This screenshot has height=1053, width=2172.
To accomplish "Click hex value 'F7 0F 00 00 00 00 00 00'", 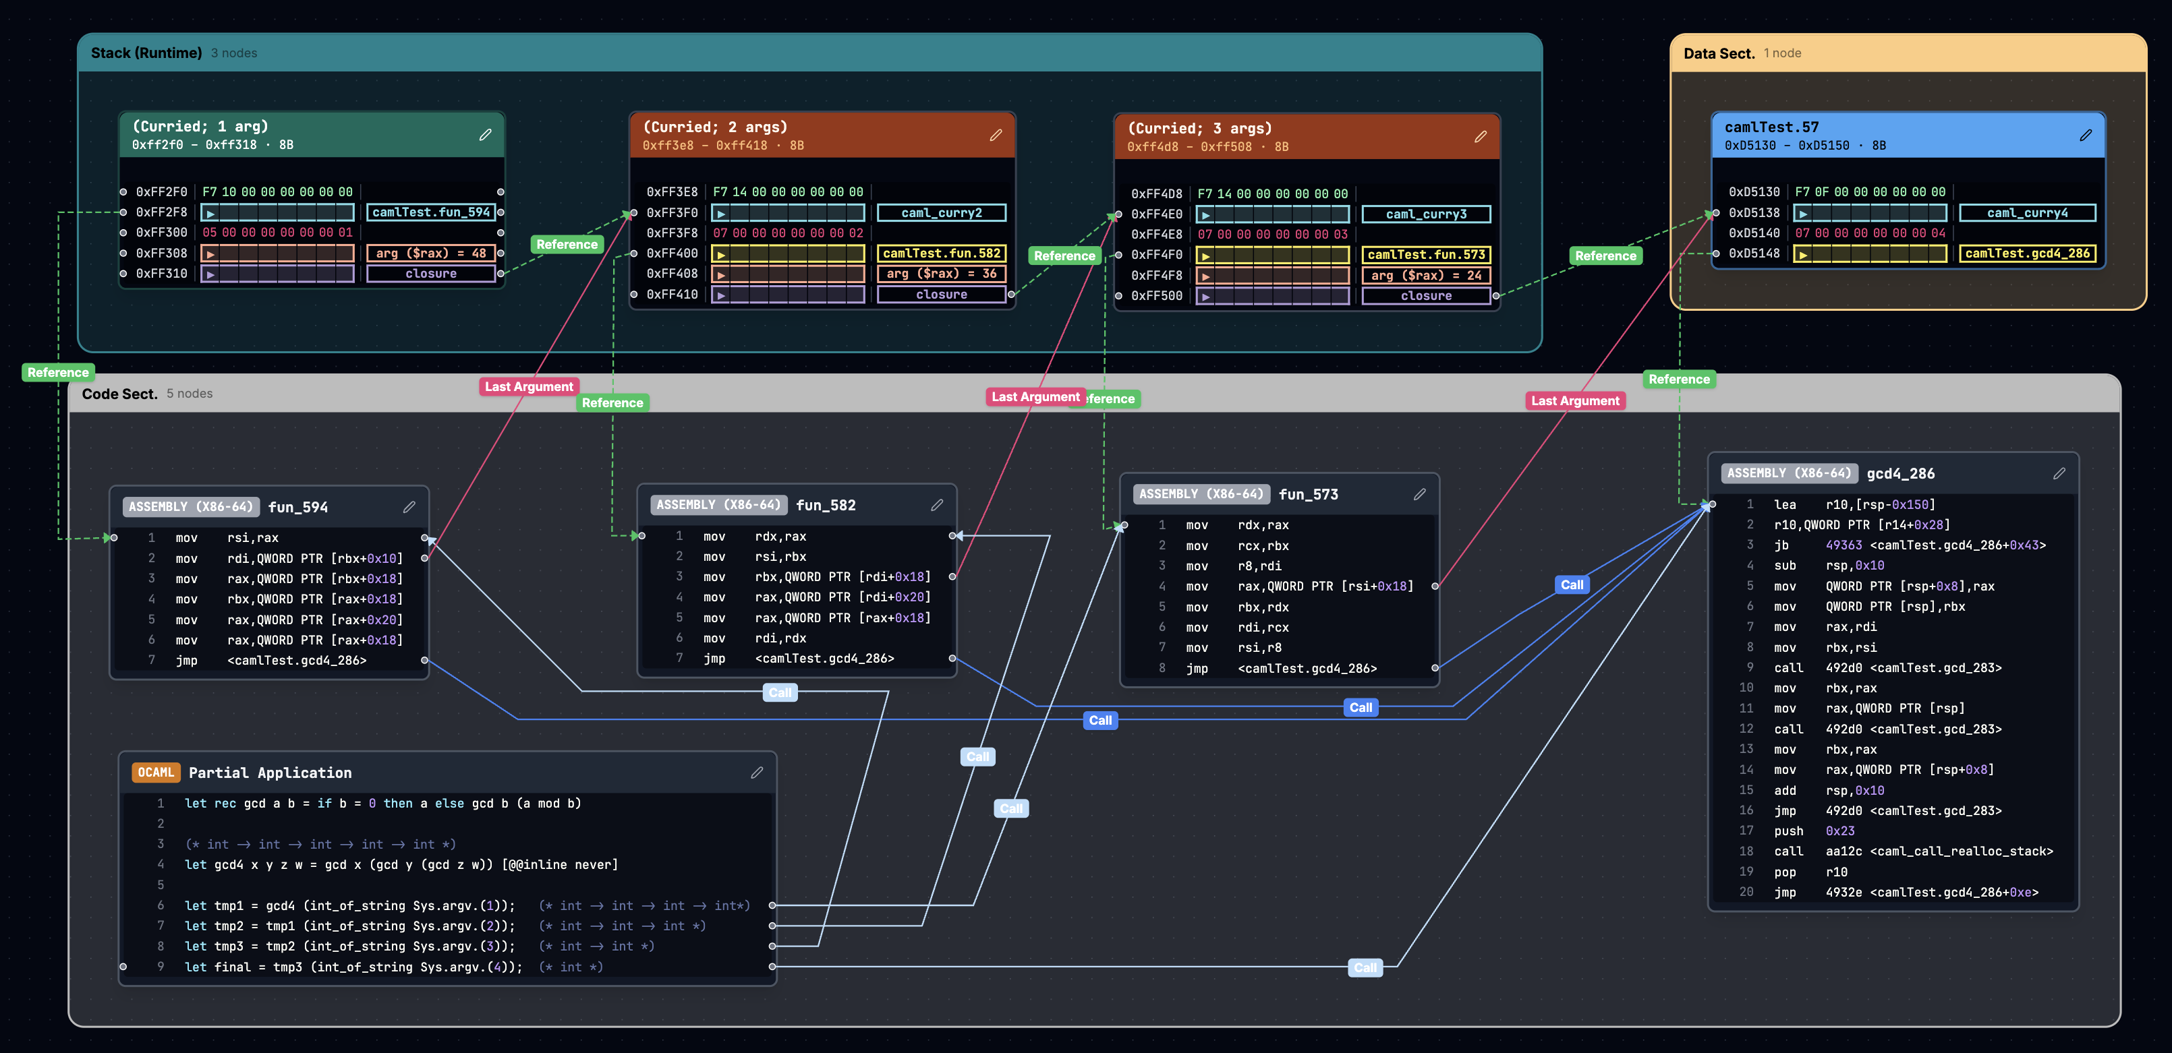I will [x=1870, y=192].
